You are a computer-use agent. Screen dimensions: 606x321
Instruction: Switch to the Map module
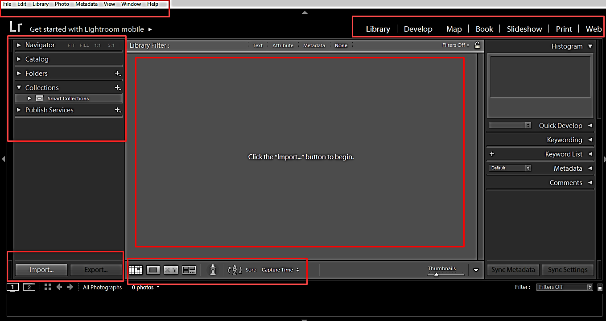454,29
